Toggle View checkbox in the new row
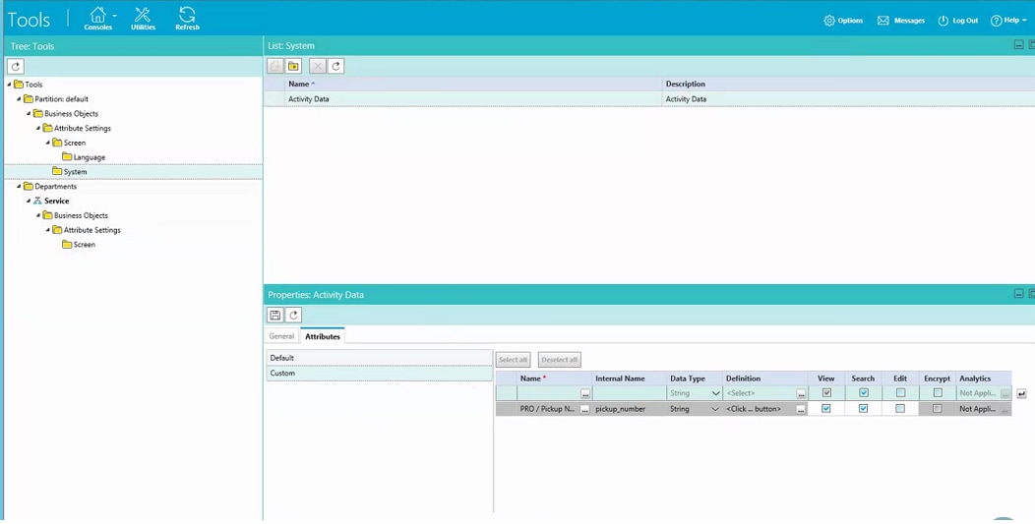The image size is (1035, 524). tap(825, 392)
